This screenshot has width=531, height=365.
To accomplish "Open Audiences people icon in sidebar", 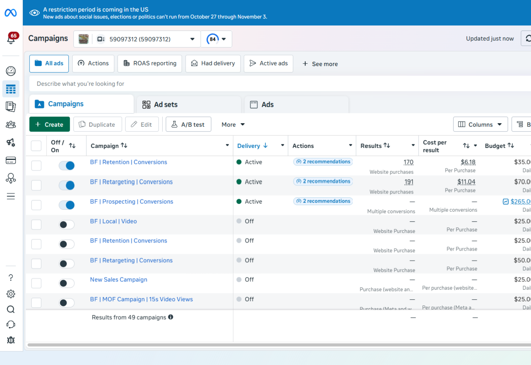I will (11, 124).
